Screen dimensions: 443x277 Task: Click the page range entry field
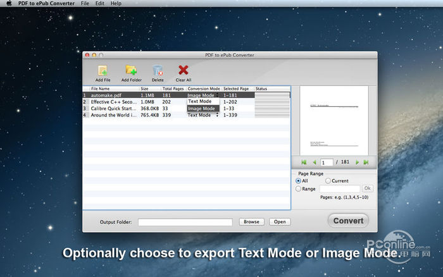pos(339,188)
